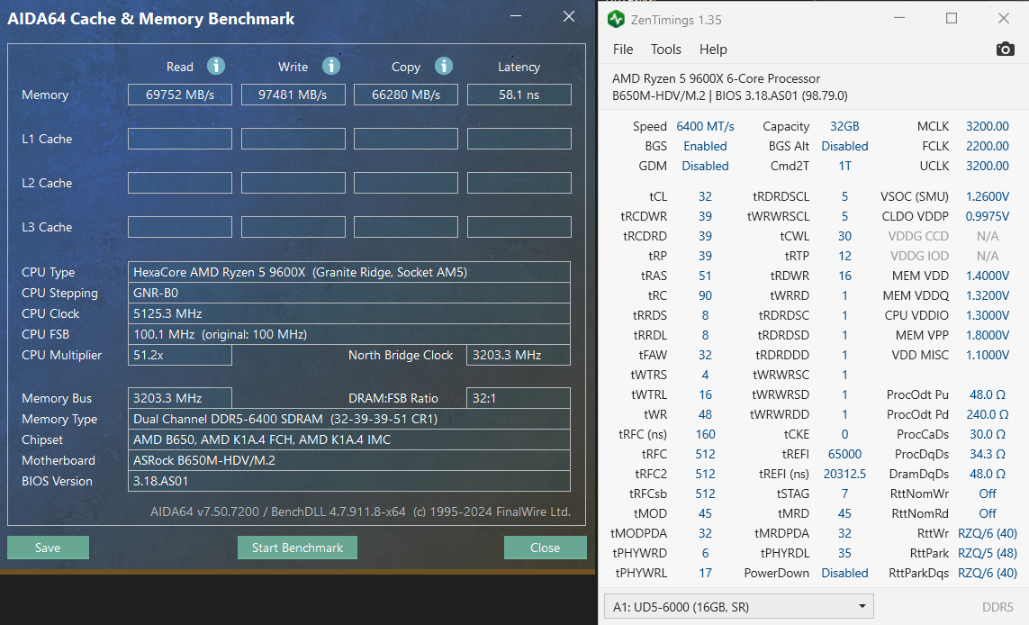This screenshot has width=1029, height=625.
Task: Close the AIDA64 window with X
Action: click(569, 16)
